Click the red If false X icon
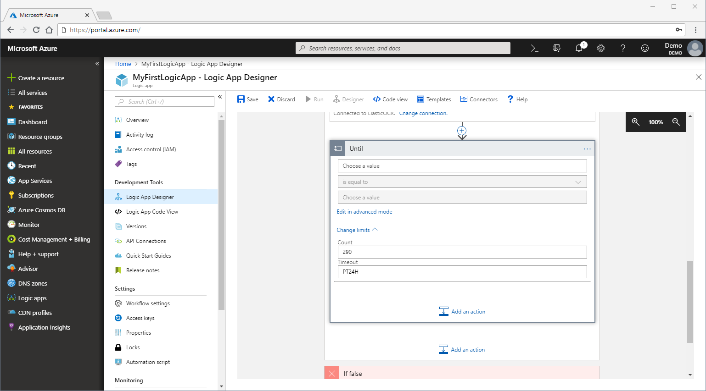Image resolution: width=706 pixels, height=391 pixels. click(332, 374)
